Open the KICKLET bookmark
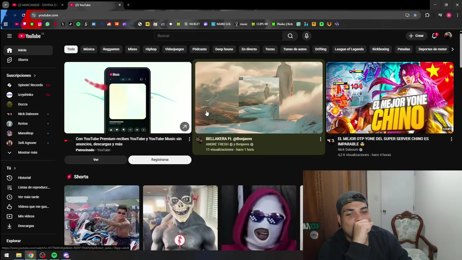Viewport: 462px width, 260px height. pos(192,24)
